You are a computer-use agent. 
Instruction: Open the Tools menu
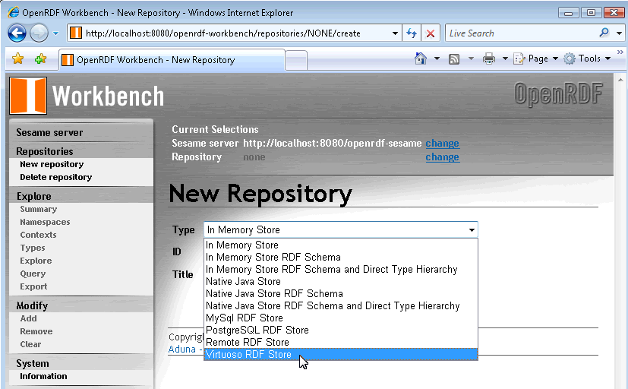tap(582, 59)
